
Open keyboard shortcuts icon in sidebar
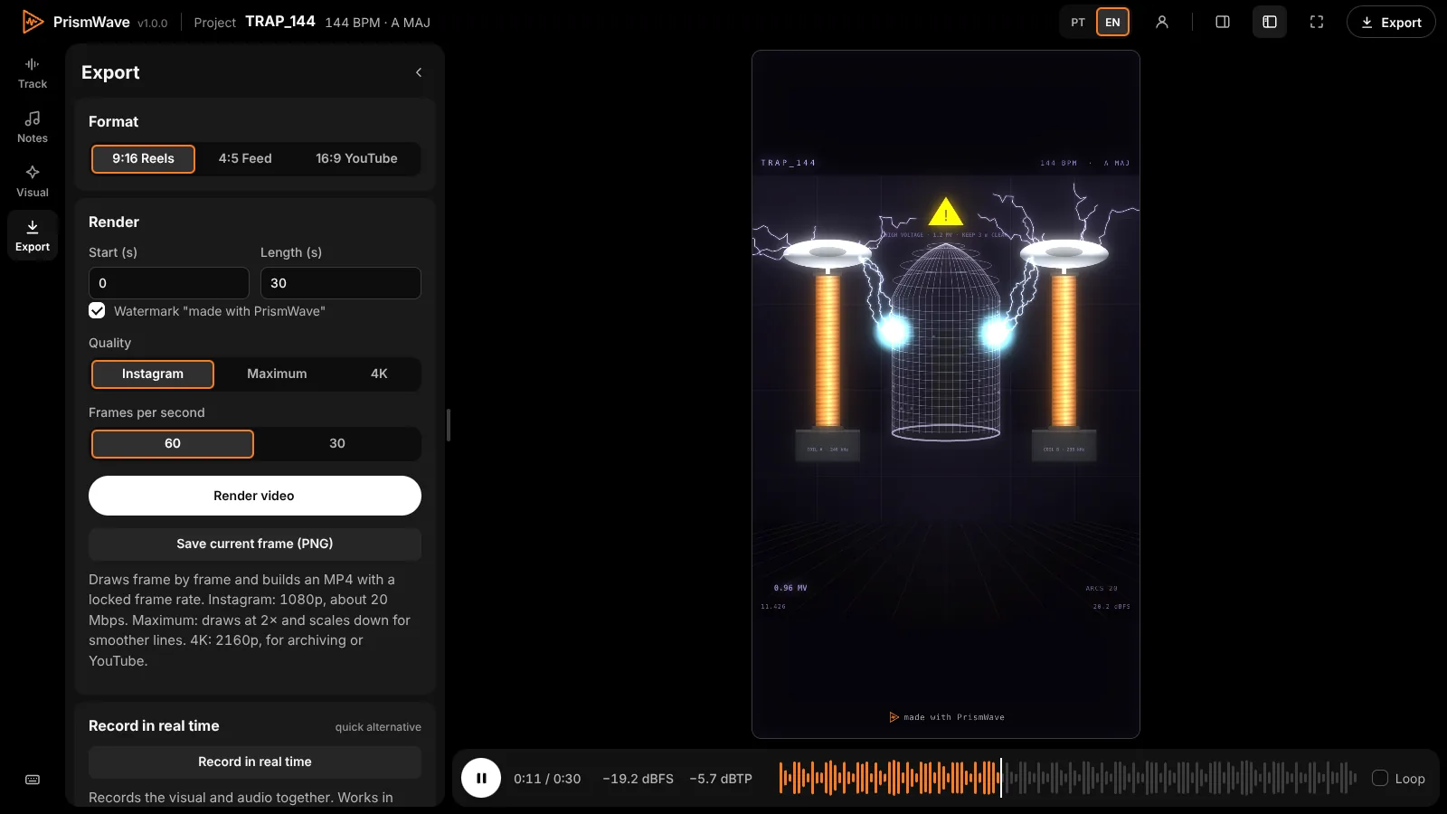tap(33, 780)
